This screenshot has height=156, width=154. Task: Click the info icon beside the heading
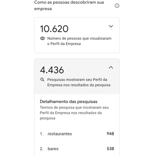coord(117,6)
